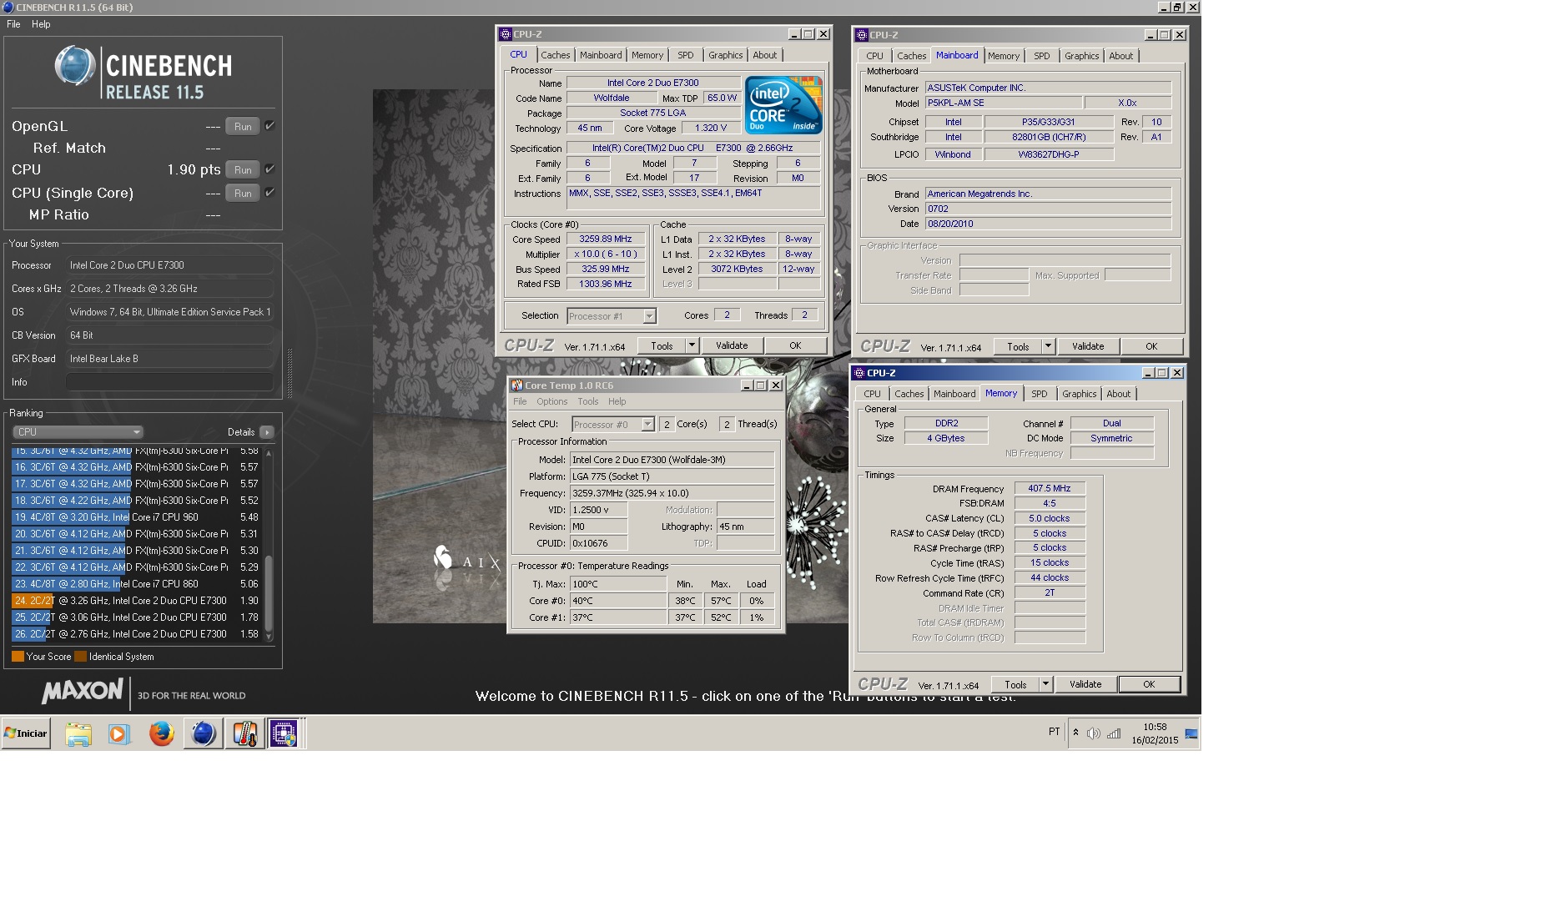The width and height of the screenshot is (1556, 922).
Task: Click the panel resize grip beside Cinebench sidebar
Action: 289,373
